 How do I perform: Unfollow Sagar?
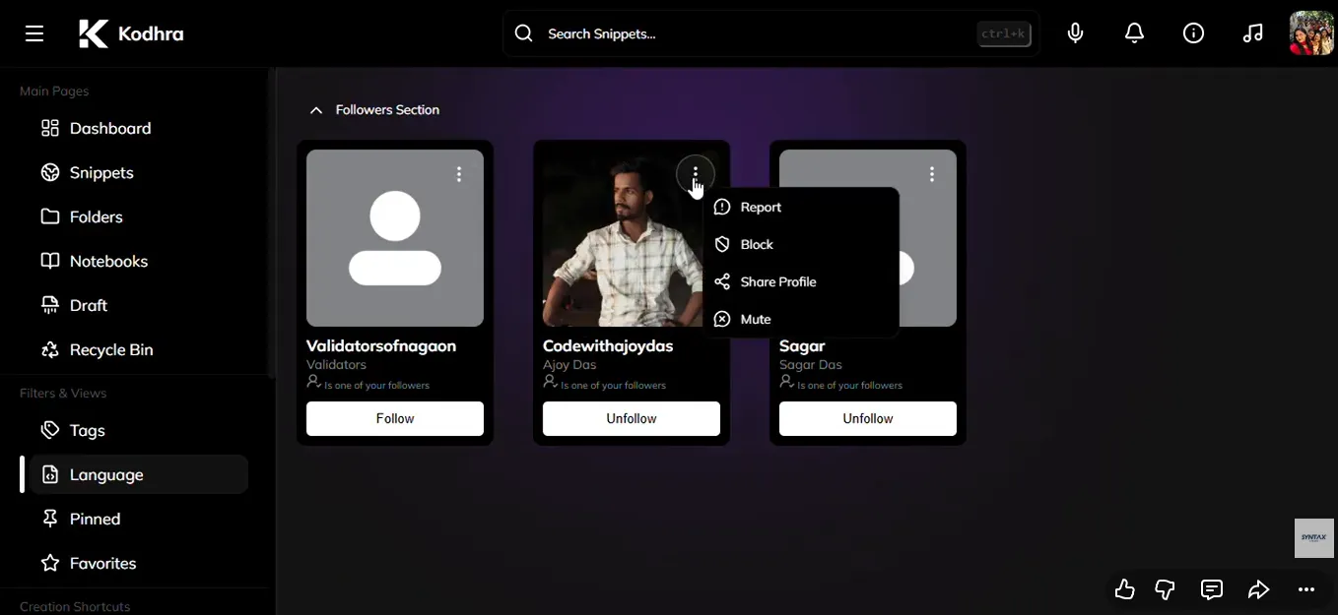pos(868,418)
